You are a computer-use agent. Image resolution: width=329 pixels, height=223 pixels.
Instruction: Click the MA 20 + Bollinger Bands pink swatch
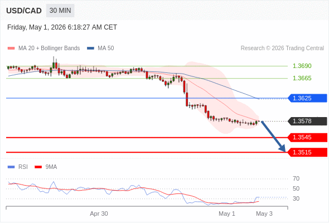11,49
